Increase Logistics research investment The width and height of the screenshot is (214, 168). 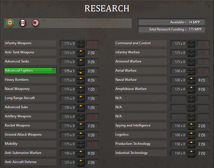pos(191,133)
